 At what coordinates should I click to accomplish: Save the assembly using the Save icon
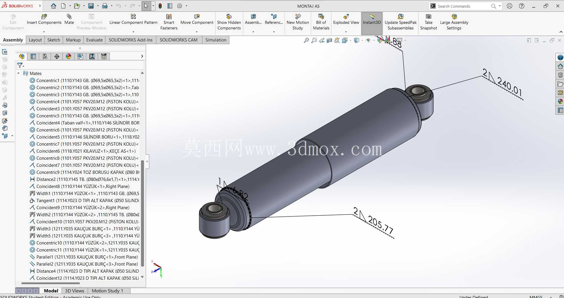91,6
